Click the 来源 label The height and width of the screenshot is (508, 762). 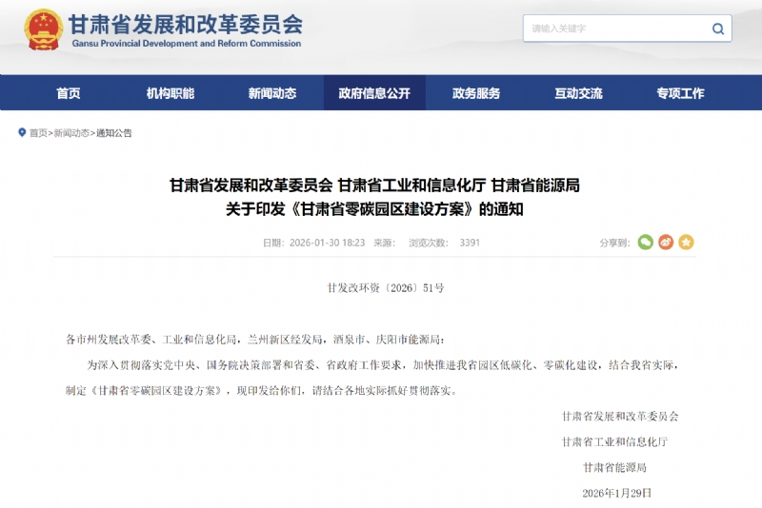[x=385, y=243]
